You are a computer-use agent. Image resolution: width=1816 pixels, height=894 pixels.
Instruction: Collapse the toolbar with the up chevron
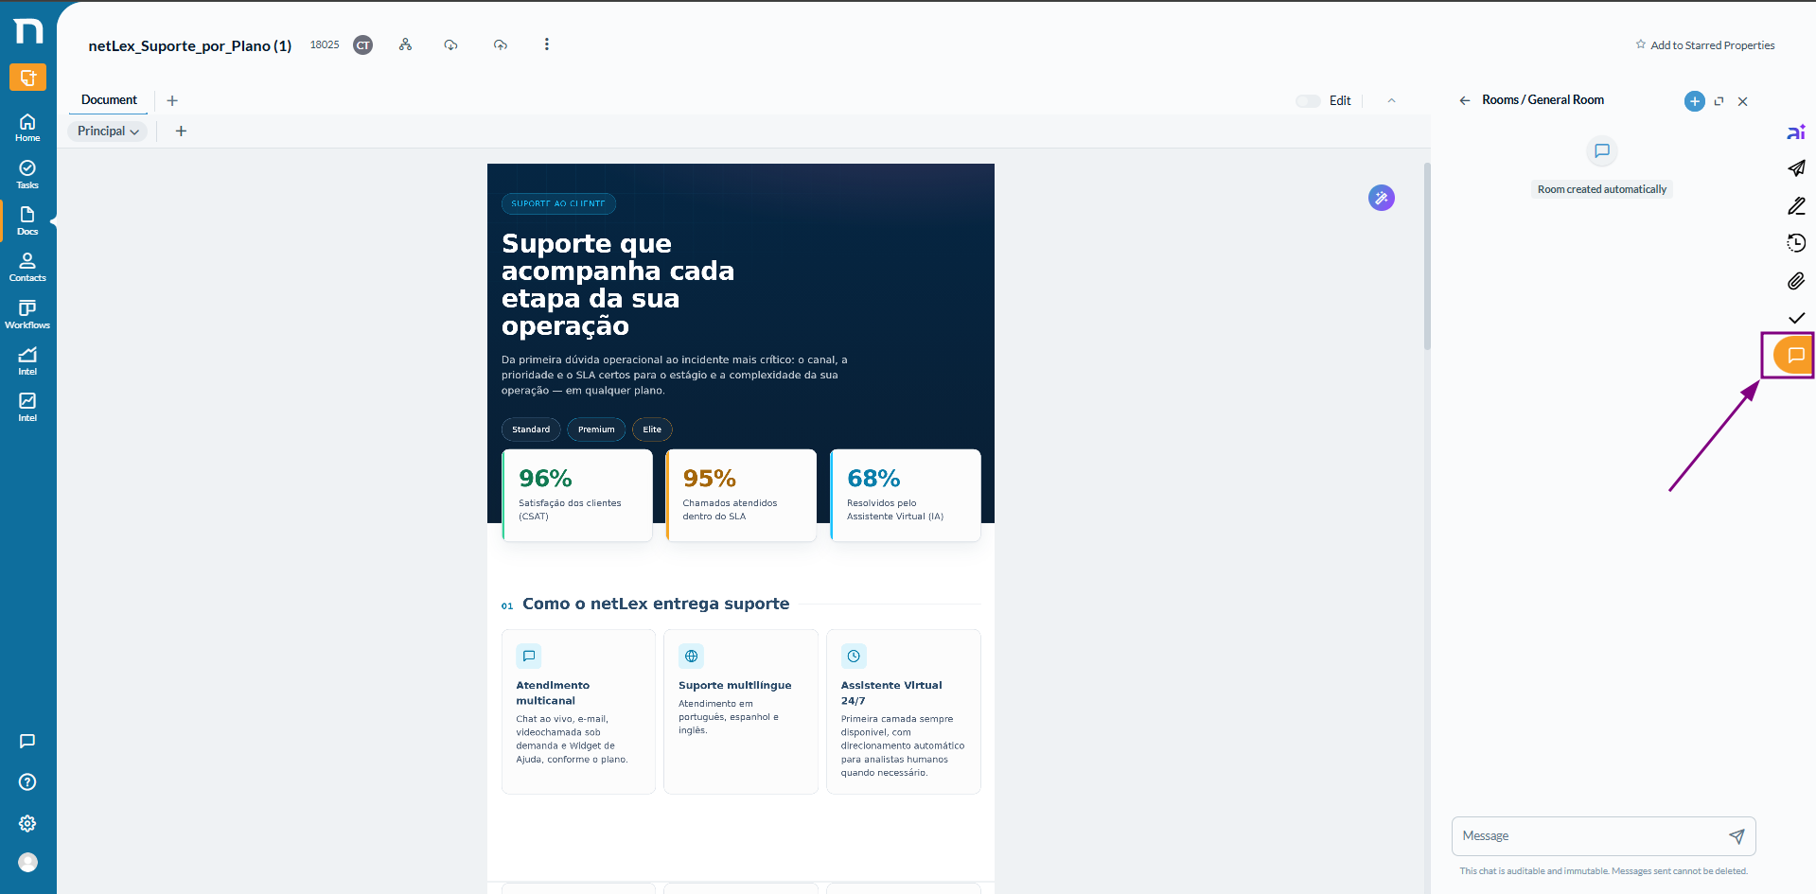(1391, 101)
